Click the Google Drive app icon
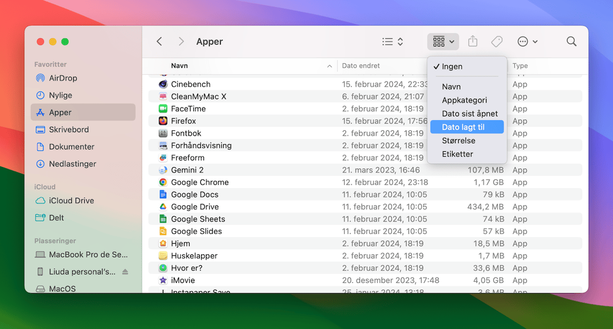The height and width of the screenshot is (329, 613). pyautogui.click(x=163, y=207)
